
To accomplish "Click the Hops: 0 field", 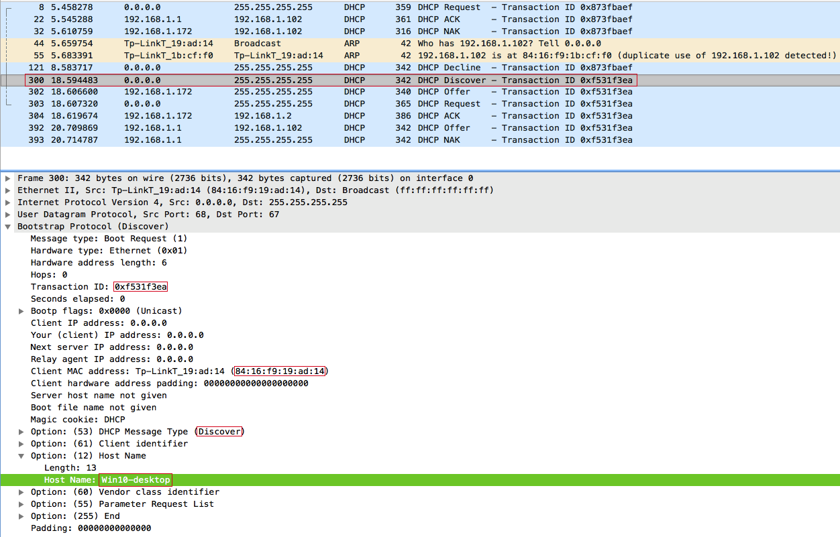I will pos(49,275).
